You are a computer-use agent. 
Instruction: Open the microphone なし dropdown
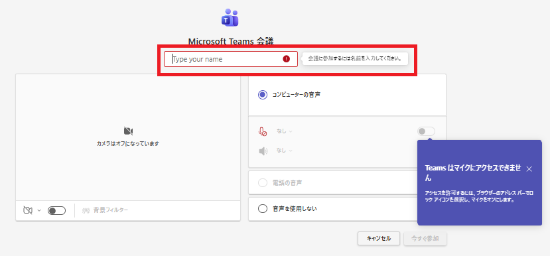click(x=284, y=131)
